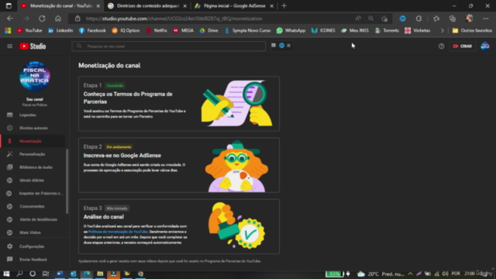Click the list extension icon beside search

coord(289,46)
